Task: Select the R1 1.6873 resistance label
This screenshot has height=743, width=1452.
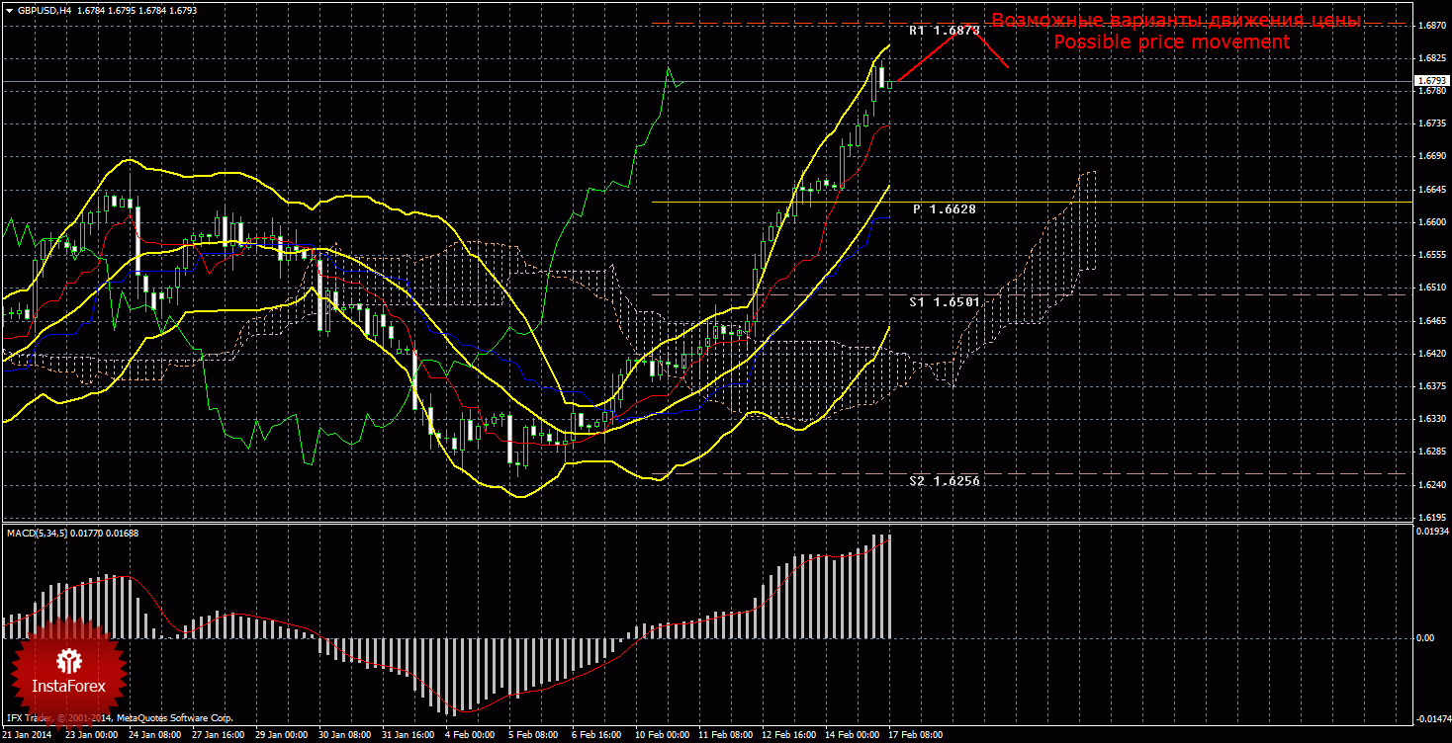Action: click(945, 31)
